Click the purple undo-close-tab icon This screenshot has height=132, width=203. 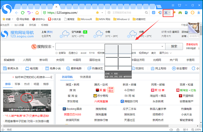click(29, 12)
